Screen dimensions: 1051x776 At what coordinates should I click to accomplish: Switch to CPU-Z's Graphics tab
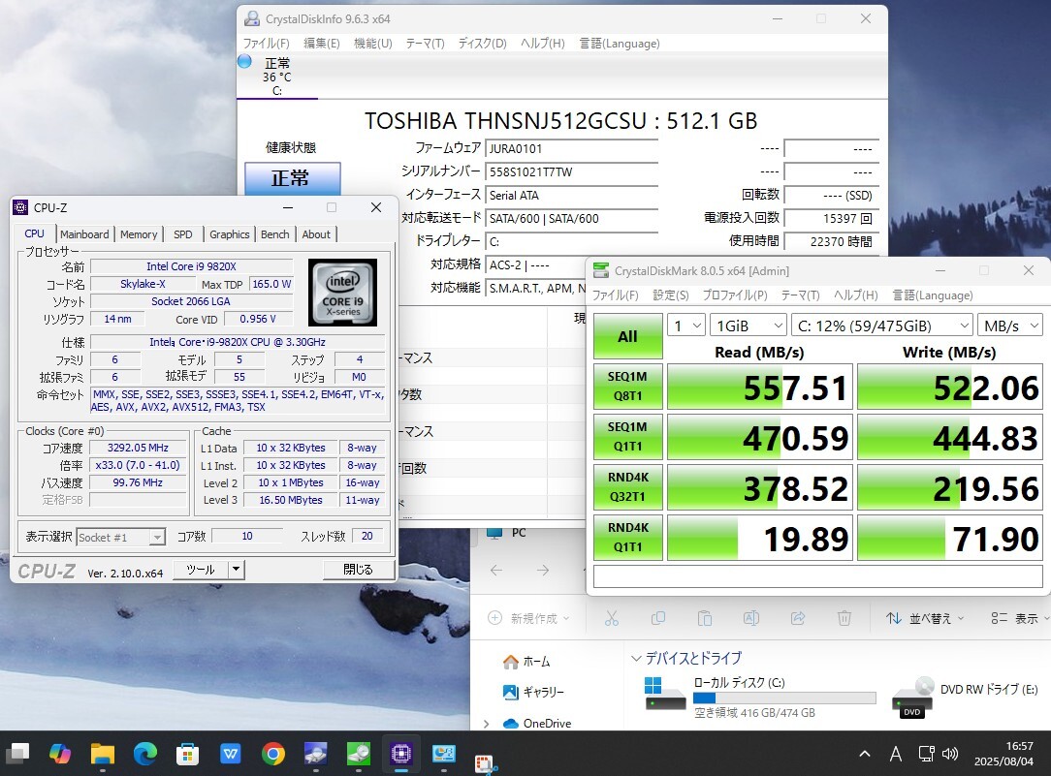pos(229,234)
